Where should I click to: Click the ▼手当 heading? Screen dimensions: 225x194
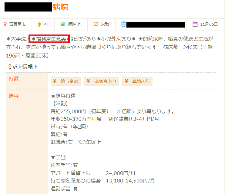point(58,158)
